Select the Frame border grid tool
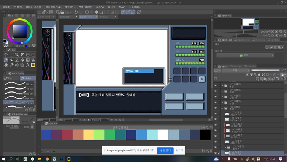287x162 pixels. tap(22, 65)
